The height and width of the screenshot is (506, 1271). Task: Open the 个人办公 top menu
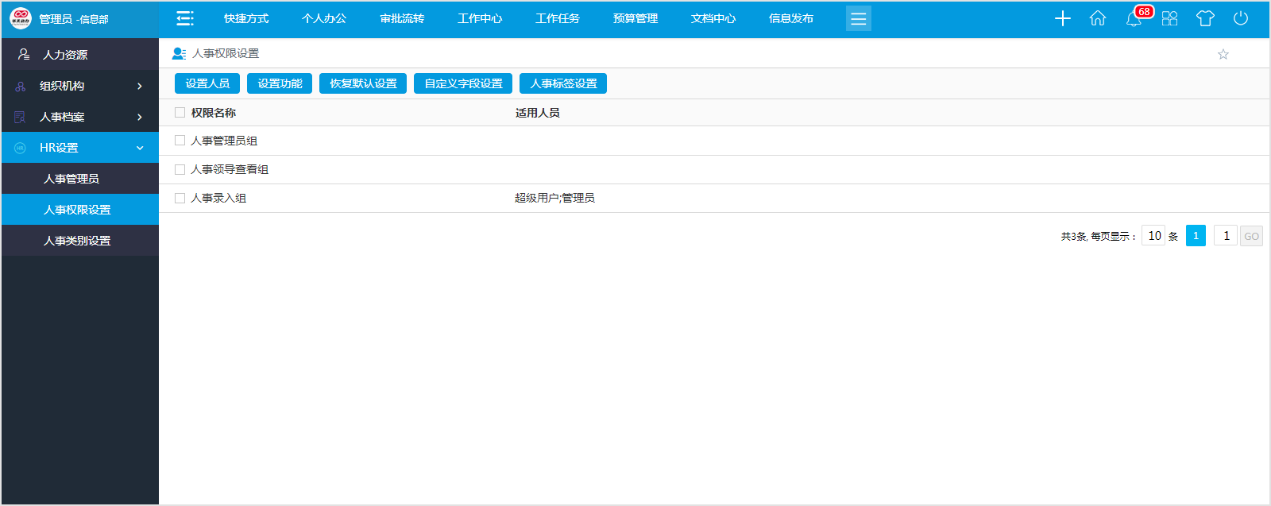[324, 18]
